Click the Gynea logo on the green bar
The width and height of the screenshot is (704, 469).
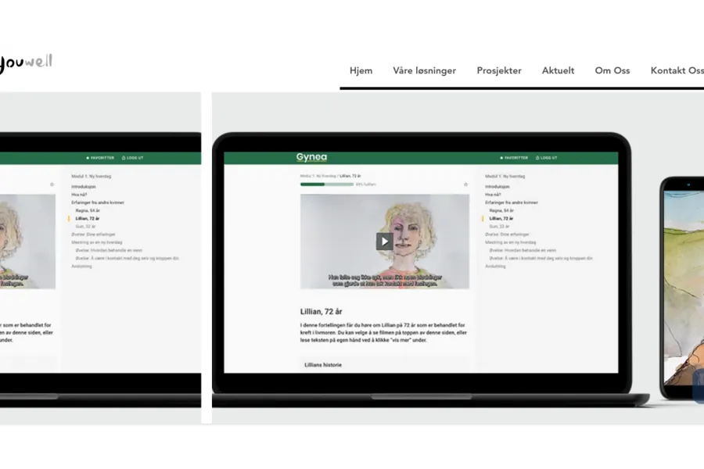(311, 158)
